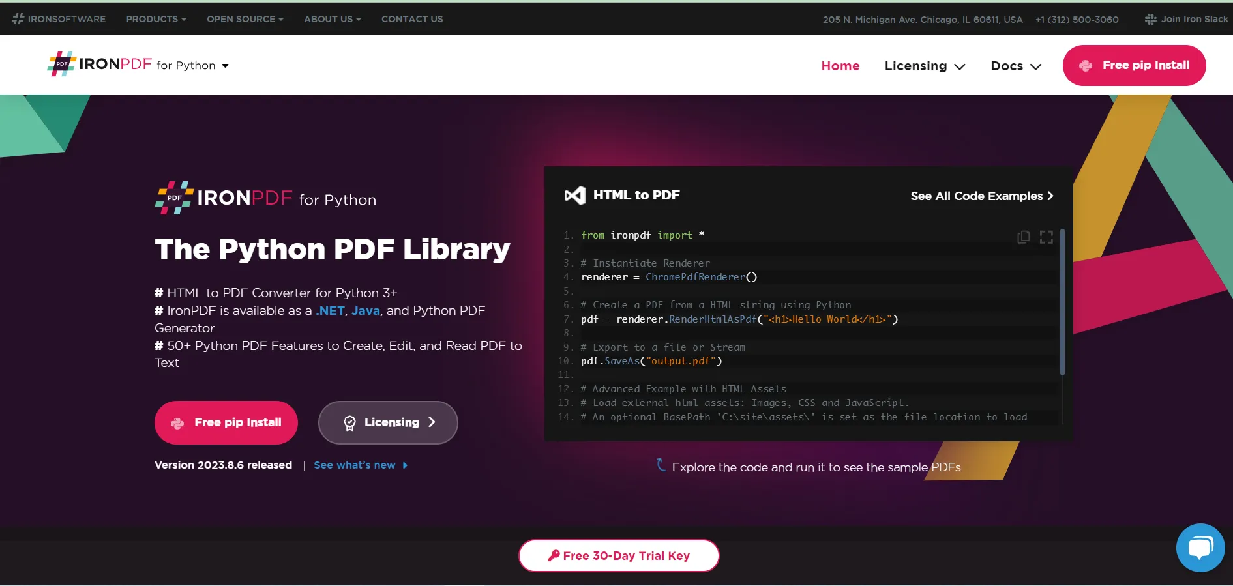Open See All Code Examples link
1233x586 pixels.
(x=982, y=196)
